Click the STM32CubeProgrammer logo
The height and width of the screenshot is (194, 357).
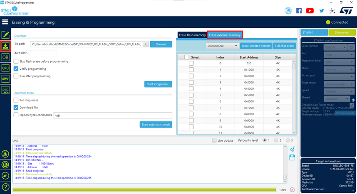click(15, 11)
